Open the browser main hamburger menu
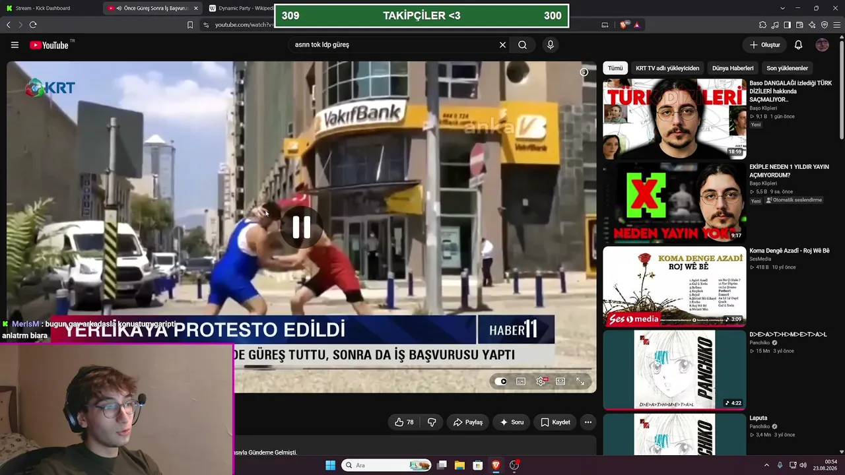The image size is (845, 475). tap(837, 25)
